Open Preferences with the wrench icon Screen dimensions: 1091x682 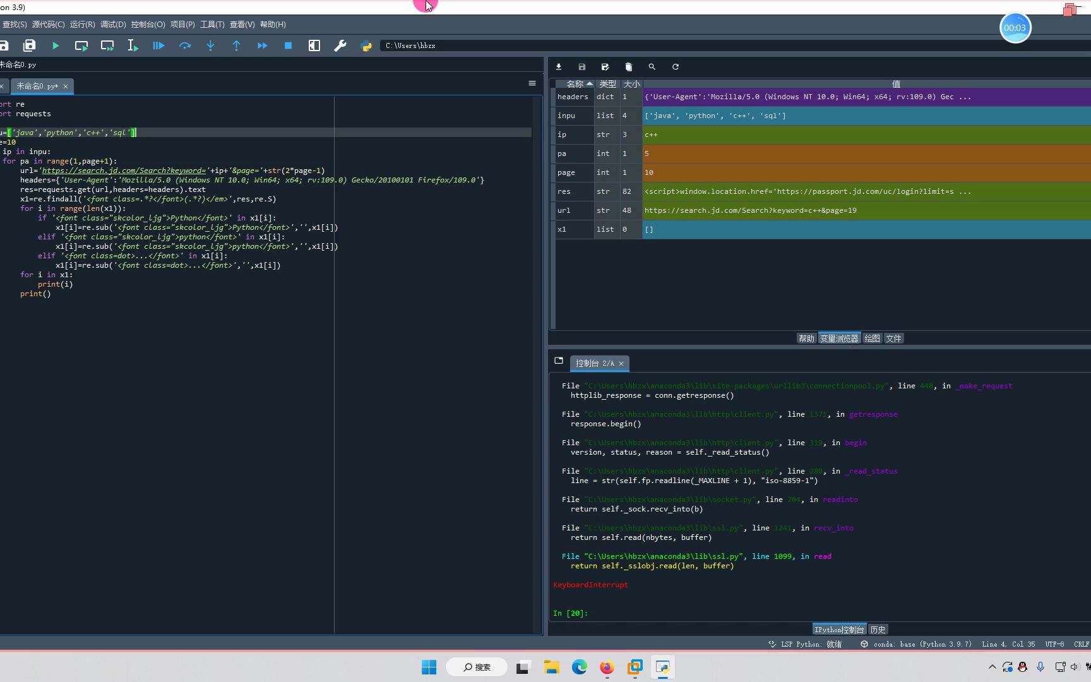[x=340, y=45]
